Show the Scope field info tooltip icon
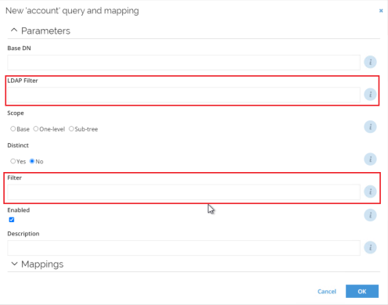 [x=370, y=127]
